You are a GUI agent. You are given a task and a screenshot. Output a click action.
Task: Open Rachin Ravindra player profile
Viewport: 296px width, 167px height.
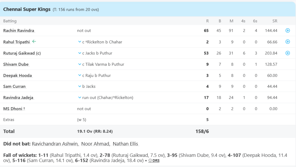[19, 31]
